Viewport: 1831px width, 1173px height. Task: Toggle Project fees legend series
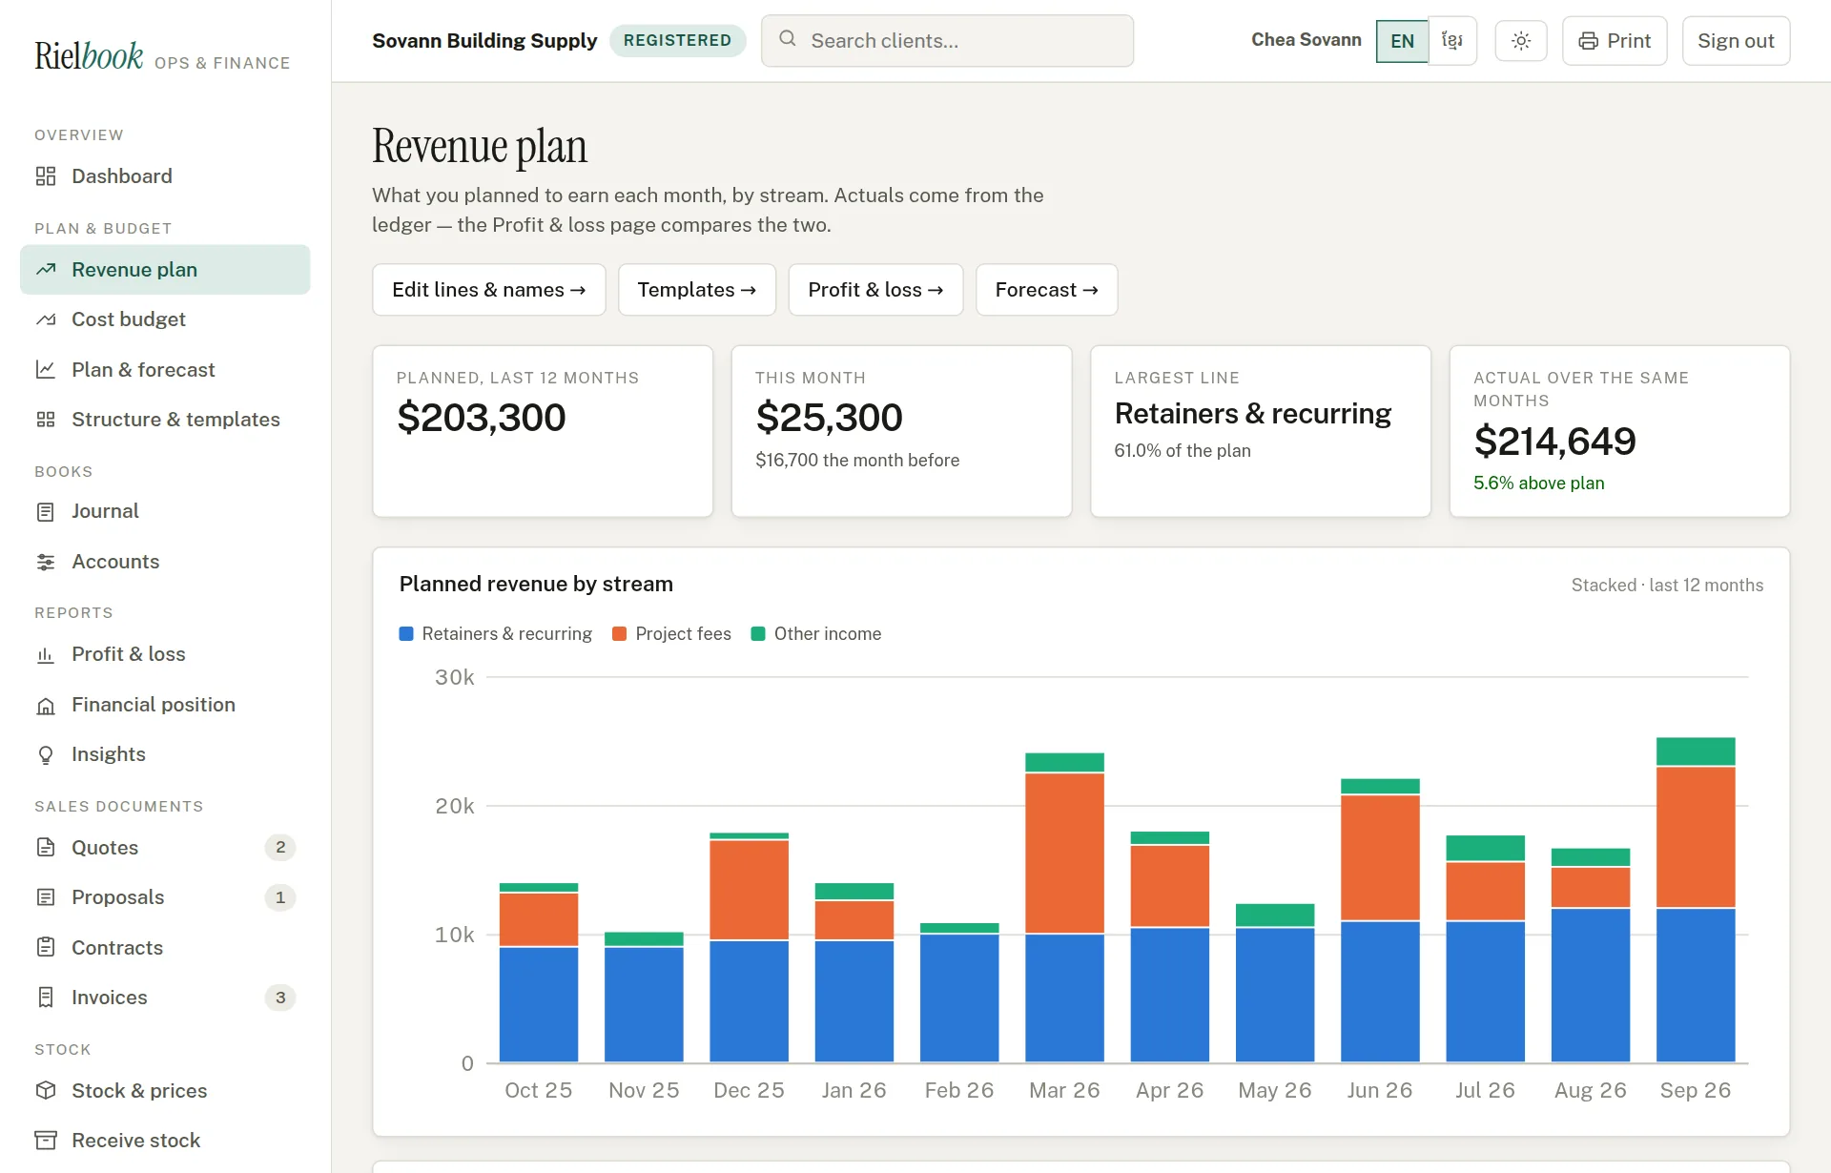(x=671, y=634)
